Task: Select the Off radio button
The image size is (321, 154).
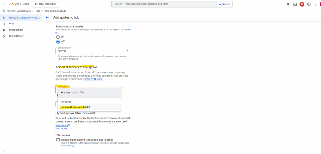Action: [x=58, y=42]
